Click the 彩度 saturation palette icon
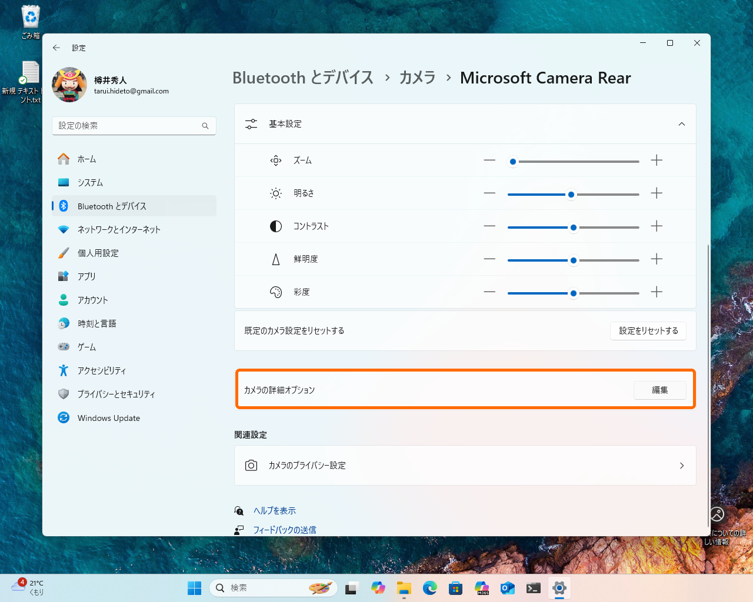The width and height of the screenshot is (753, 602). click(x=276, y=292)
